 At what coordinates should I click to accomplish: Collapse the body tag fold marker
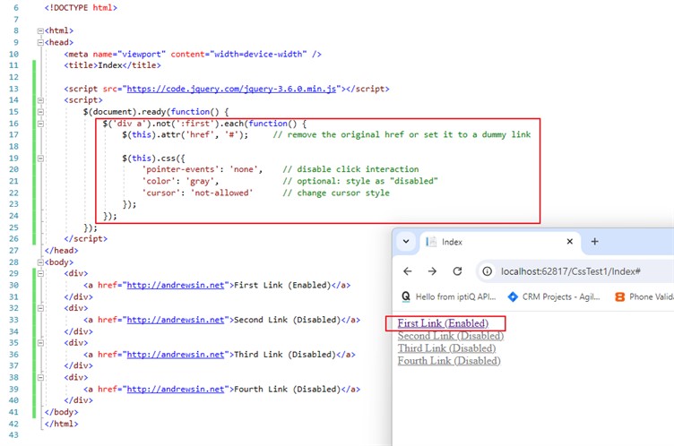40,262
